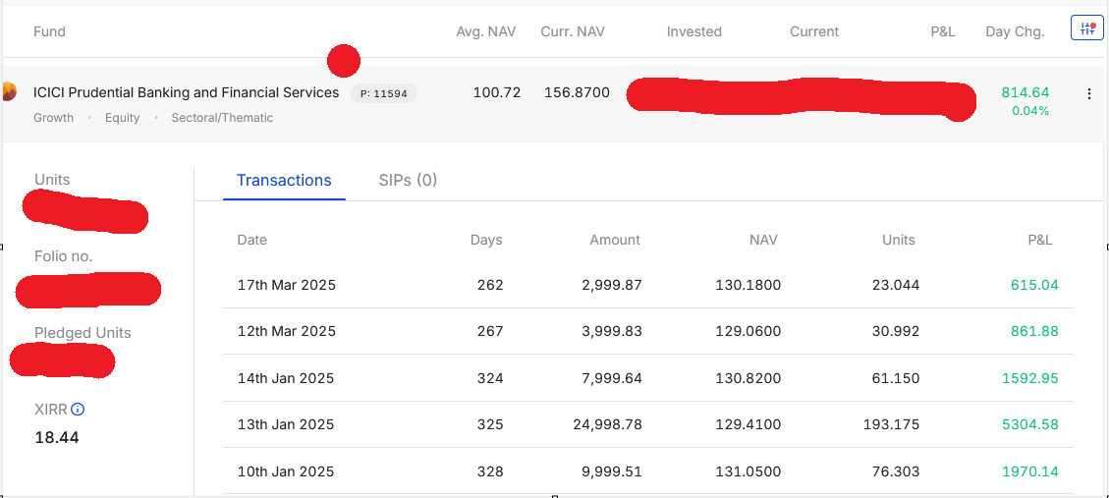This screenshot has width=1109, height=498.
Task: Switch to the Transactions tab
Action: click(284, 181)
